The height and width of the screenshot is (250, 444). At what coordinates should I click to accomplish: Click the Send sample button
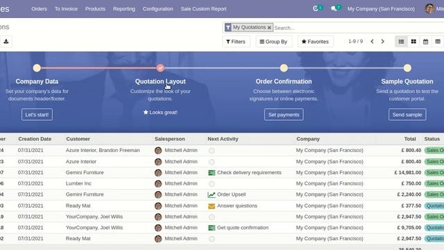(407, 115)
